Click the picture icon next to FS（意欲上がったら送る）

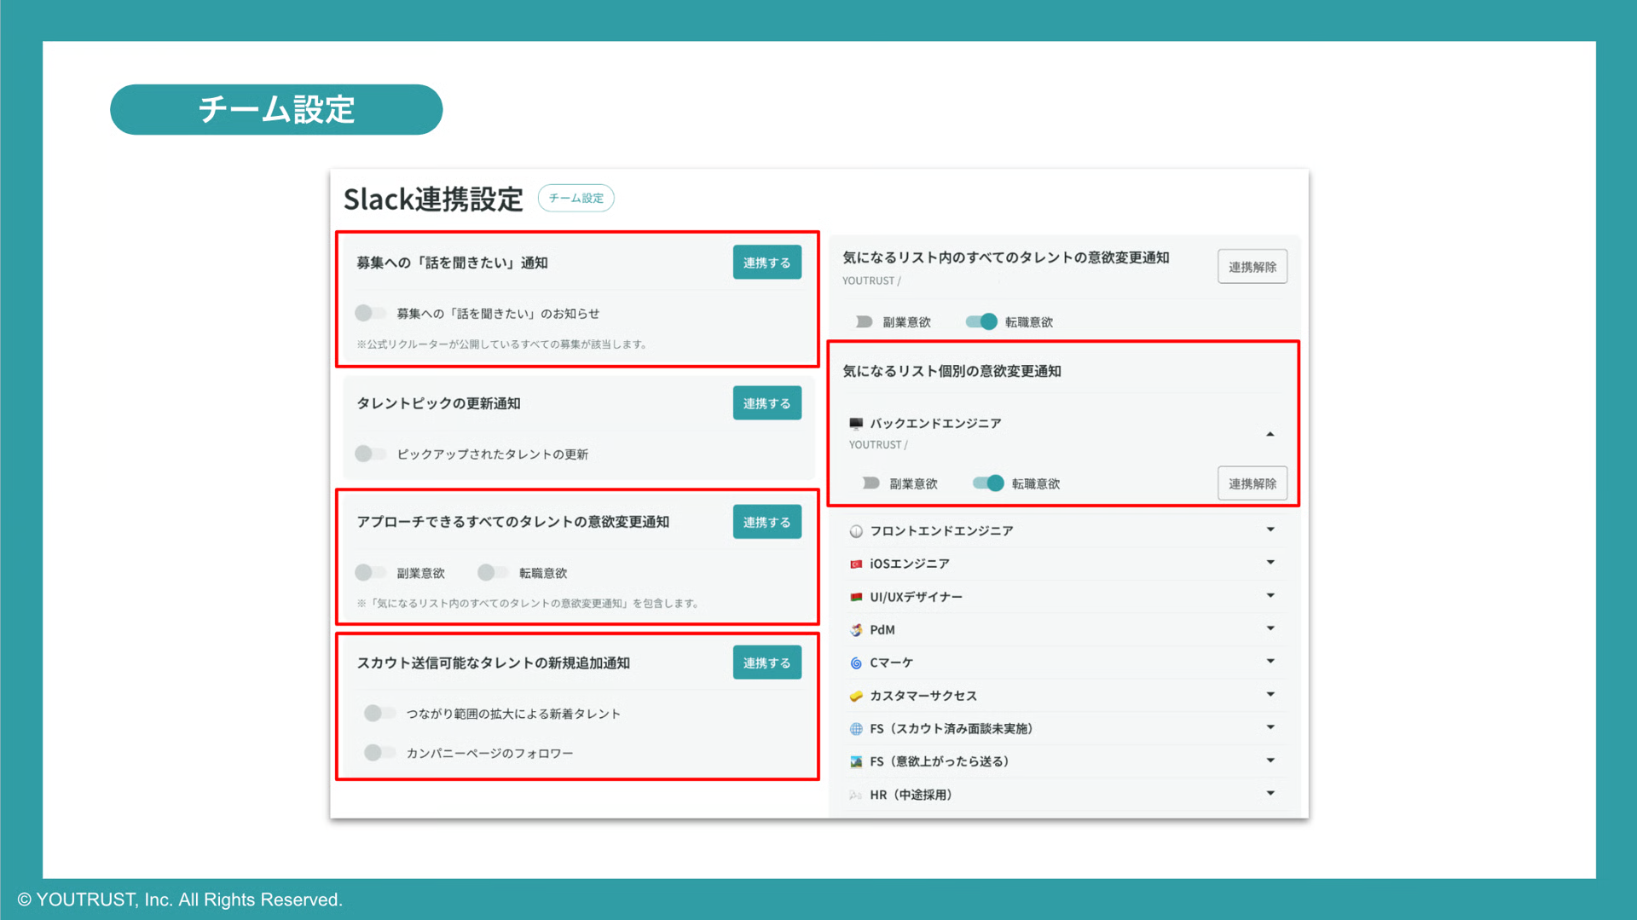(x=855, y=761)
